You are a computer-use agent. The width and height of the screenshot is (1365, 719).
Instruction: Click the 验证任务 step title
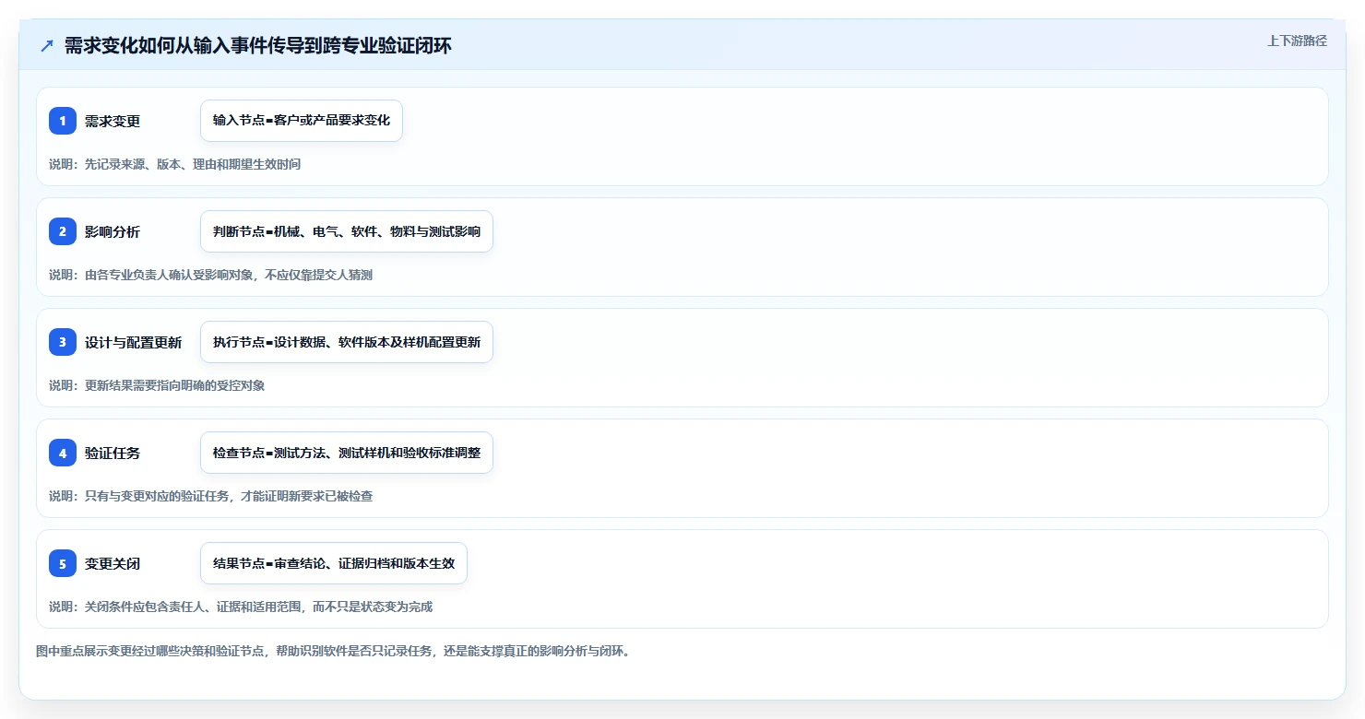[113, 453]
